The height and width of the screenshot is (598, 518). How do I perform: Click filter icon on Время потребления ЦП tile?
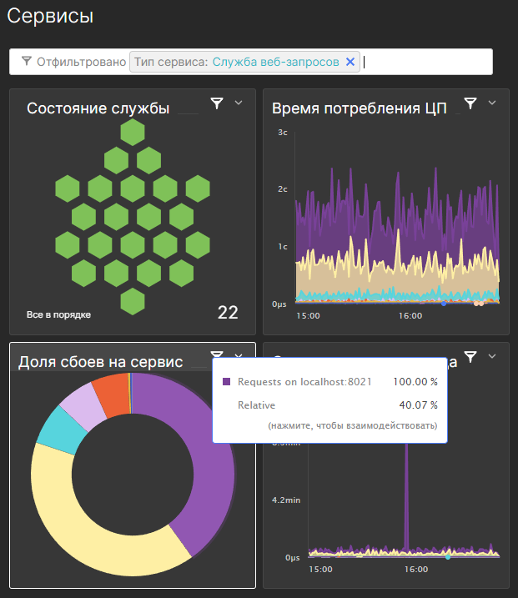click(x=470, y=103)
